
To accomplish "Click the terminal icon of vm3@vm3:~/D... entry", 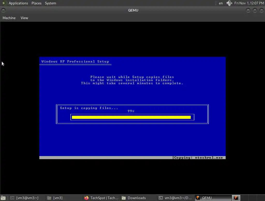I will tap(161, 198).
